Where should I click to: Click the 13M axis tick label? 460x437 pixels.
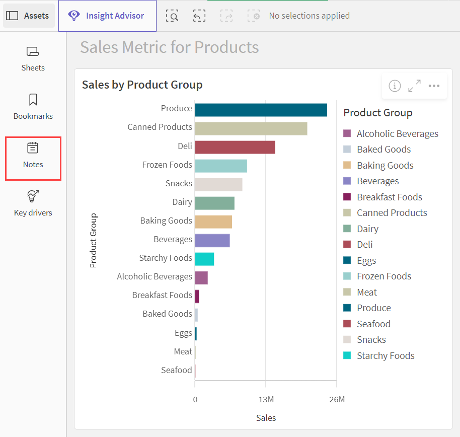(266, 399)
